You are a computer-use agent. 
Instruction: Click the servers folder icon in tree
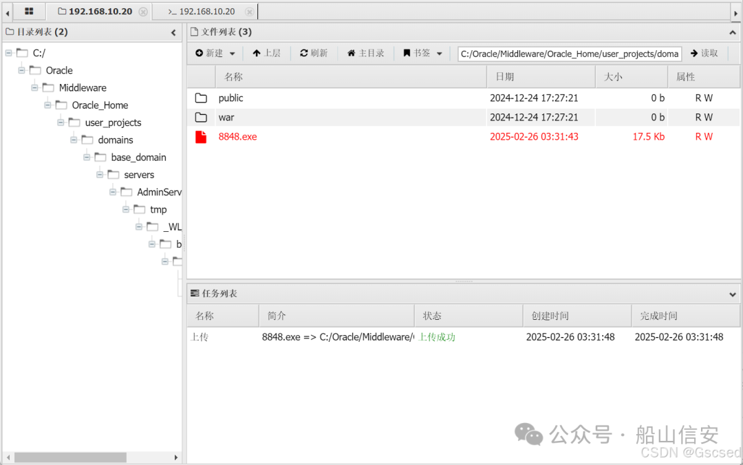(x=114, y=175)
